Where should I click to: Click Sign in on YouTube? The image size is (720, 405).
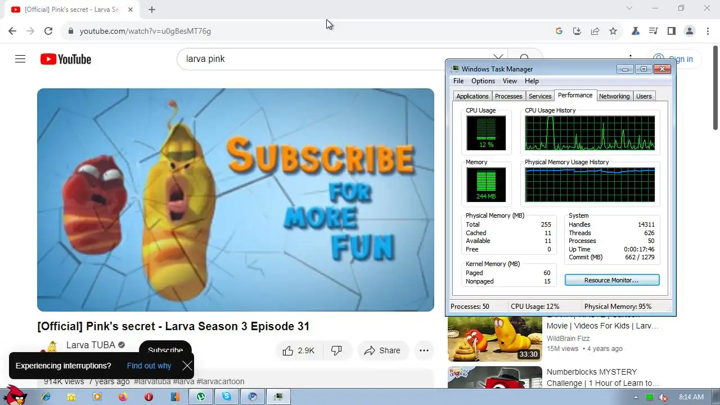tap(673, 59)
